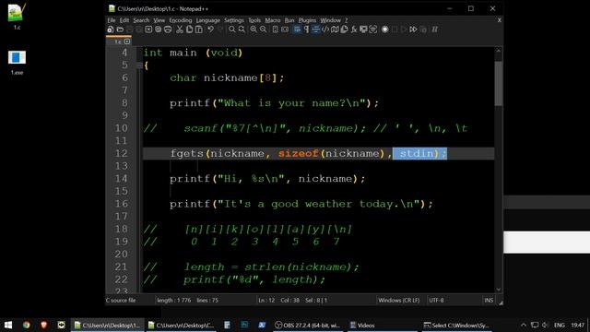
Task: Click the 'Ln : 12' position in the status bar
Action: [x=266, y=300]
